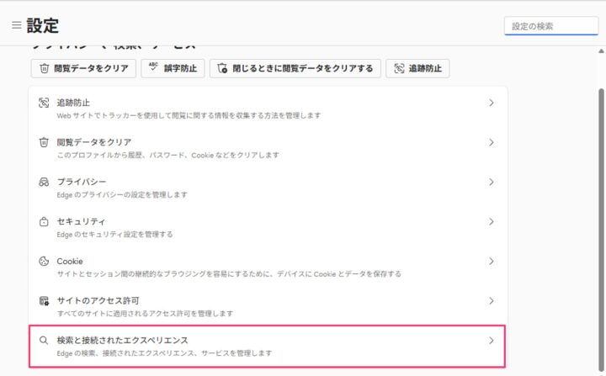Click the Cookie icon in list
The height and width of the screenshot is (376, 606).
44,261
